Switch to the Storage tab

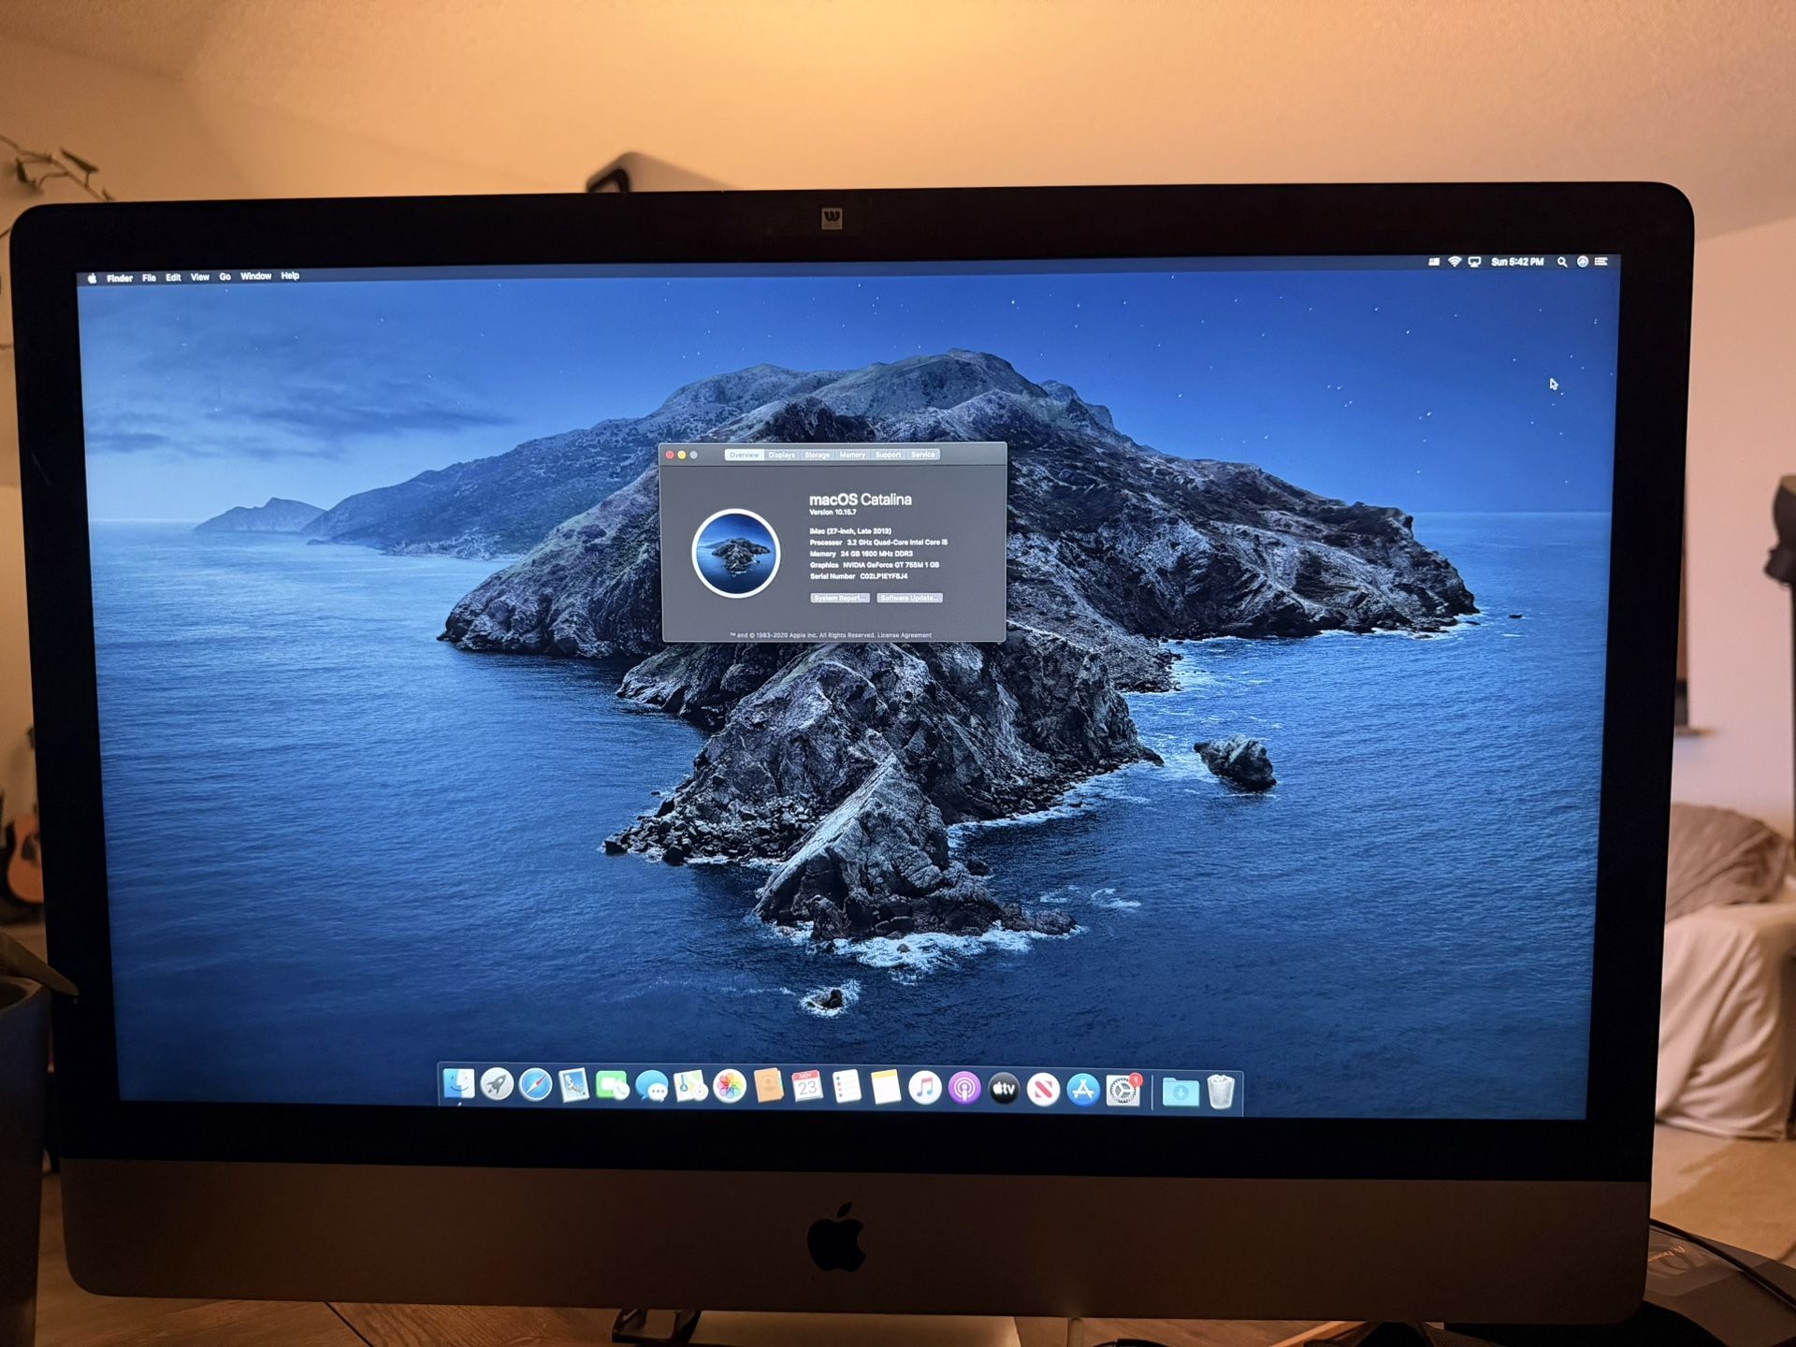click(817, 456)
